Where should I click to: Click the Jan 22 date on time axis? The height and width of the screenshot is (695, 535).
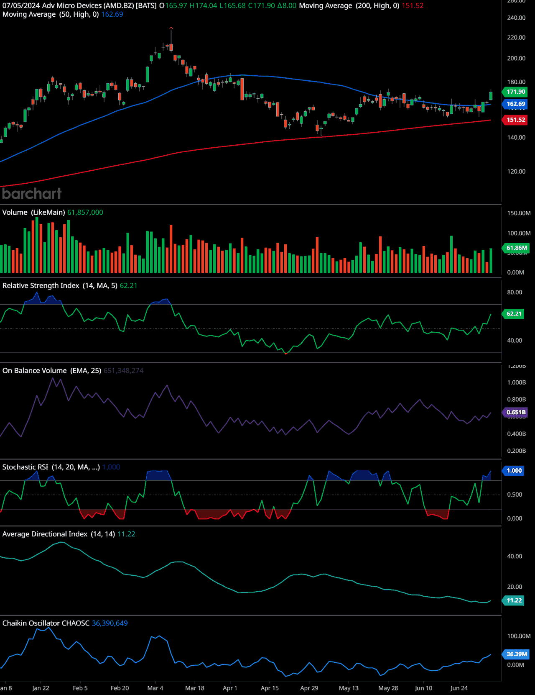click(x=41, y=688)
